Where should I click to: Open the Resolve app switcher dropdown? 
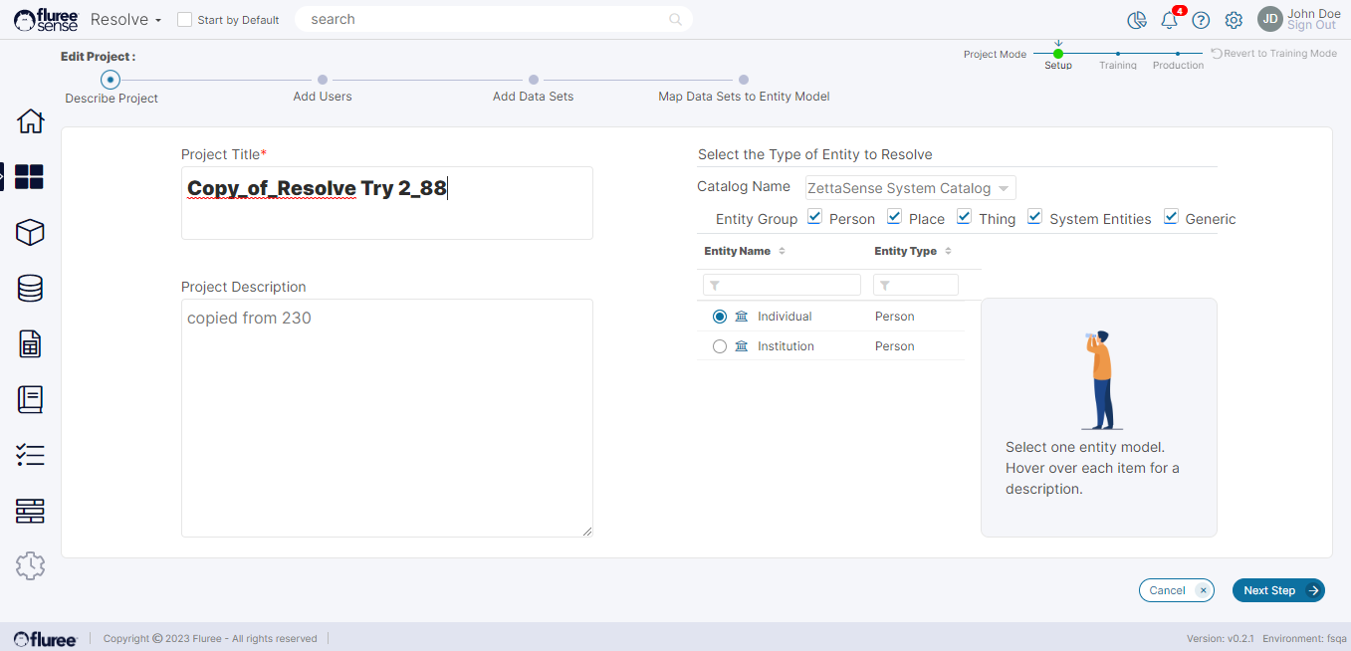pos(125,20)
